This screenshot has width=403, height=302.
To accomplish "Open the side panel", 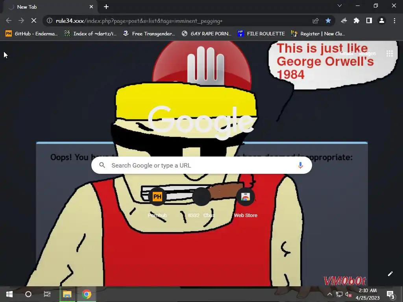I will [x=369, y=20].
